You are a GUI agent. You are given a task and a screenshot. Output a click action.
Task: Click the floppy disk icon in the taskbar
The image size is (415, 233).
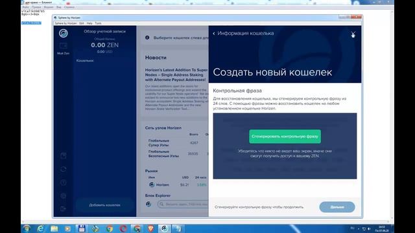click(82, 228)
